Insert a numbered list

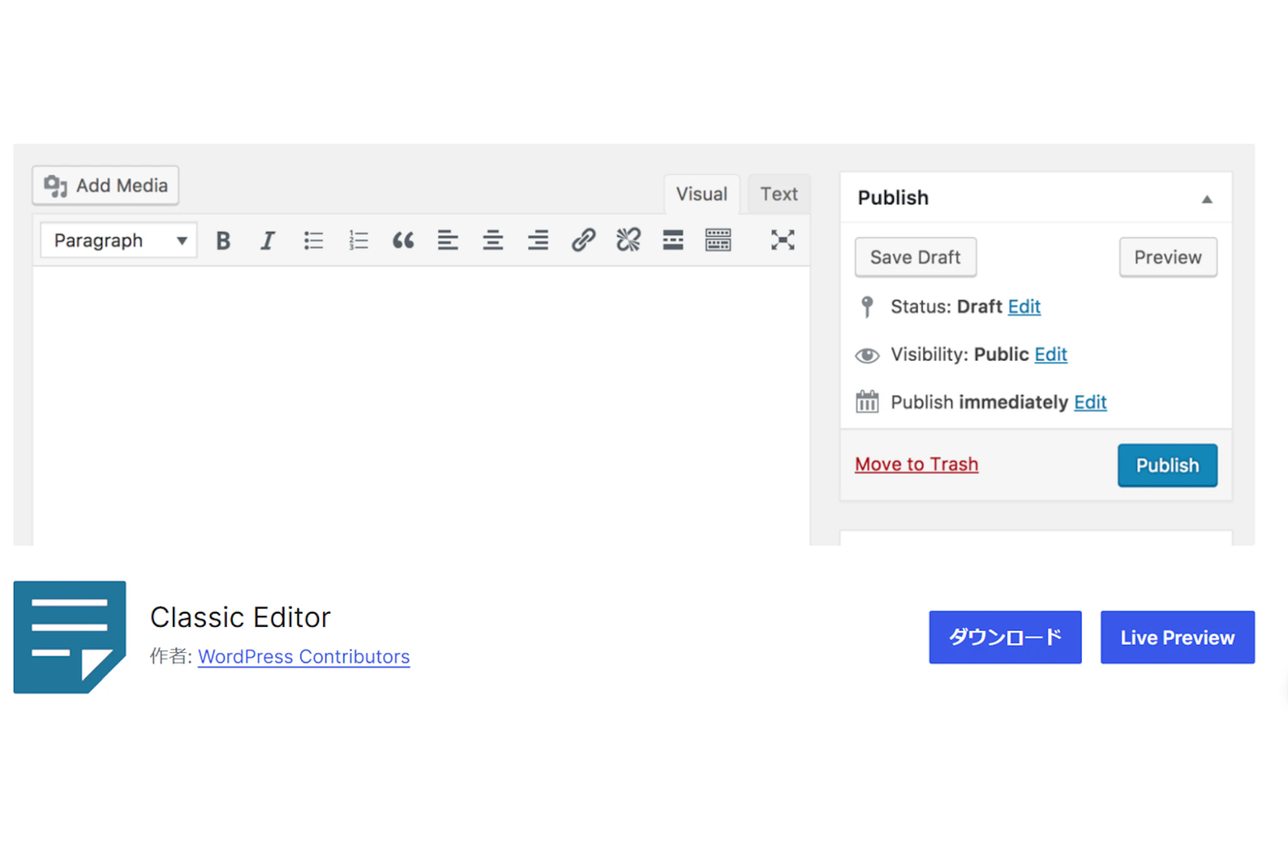click(358, 241)
